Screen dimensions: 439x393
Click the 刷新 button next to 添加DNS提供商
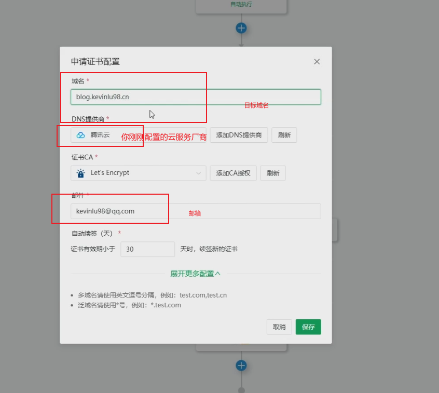[284, 134]
